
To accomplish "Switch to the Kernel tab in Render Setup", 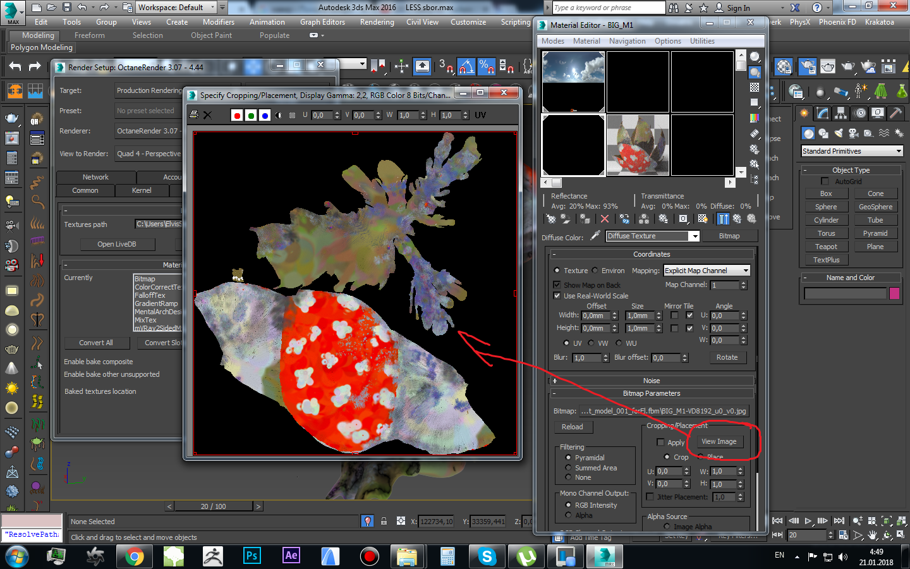I will click(x=142, y=190).
